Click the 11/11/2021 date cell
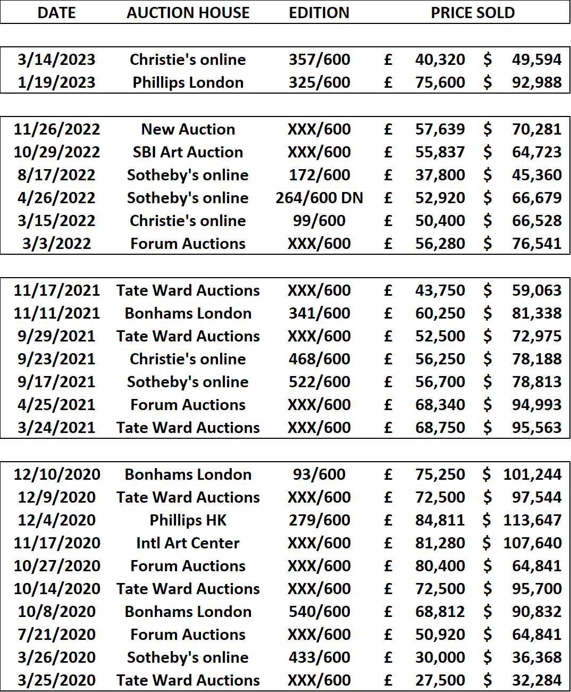The image size is (571, 692). (56, 313)
